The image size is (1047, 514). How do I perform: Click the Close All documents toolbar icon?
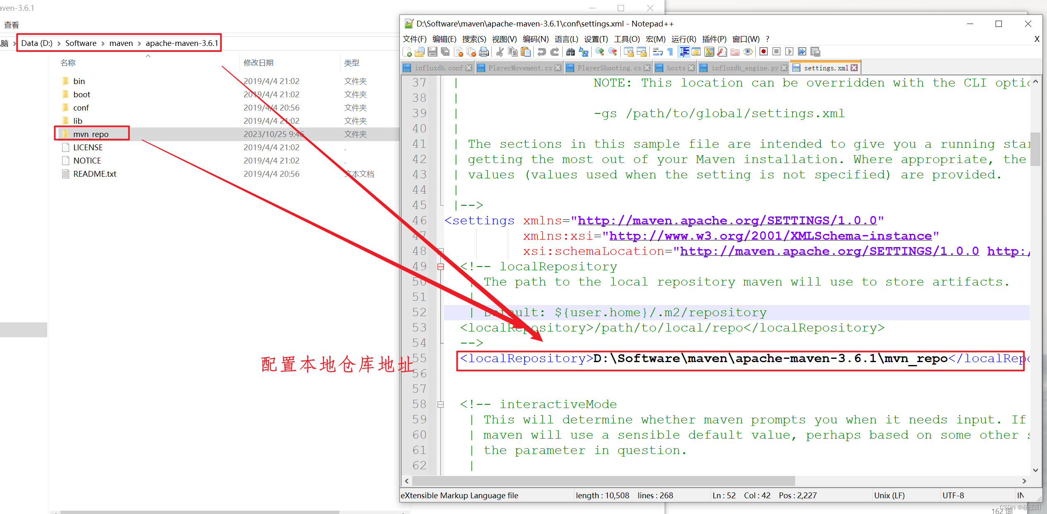[471, 52]
